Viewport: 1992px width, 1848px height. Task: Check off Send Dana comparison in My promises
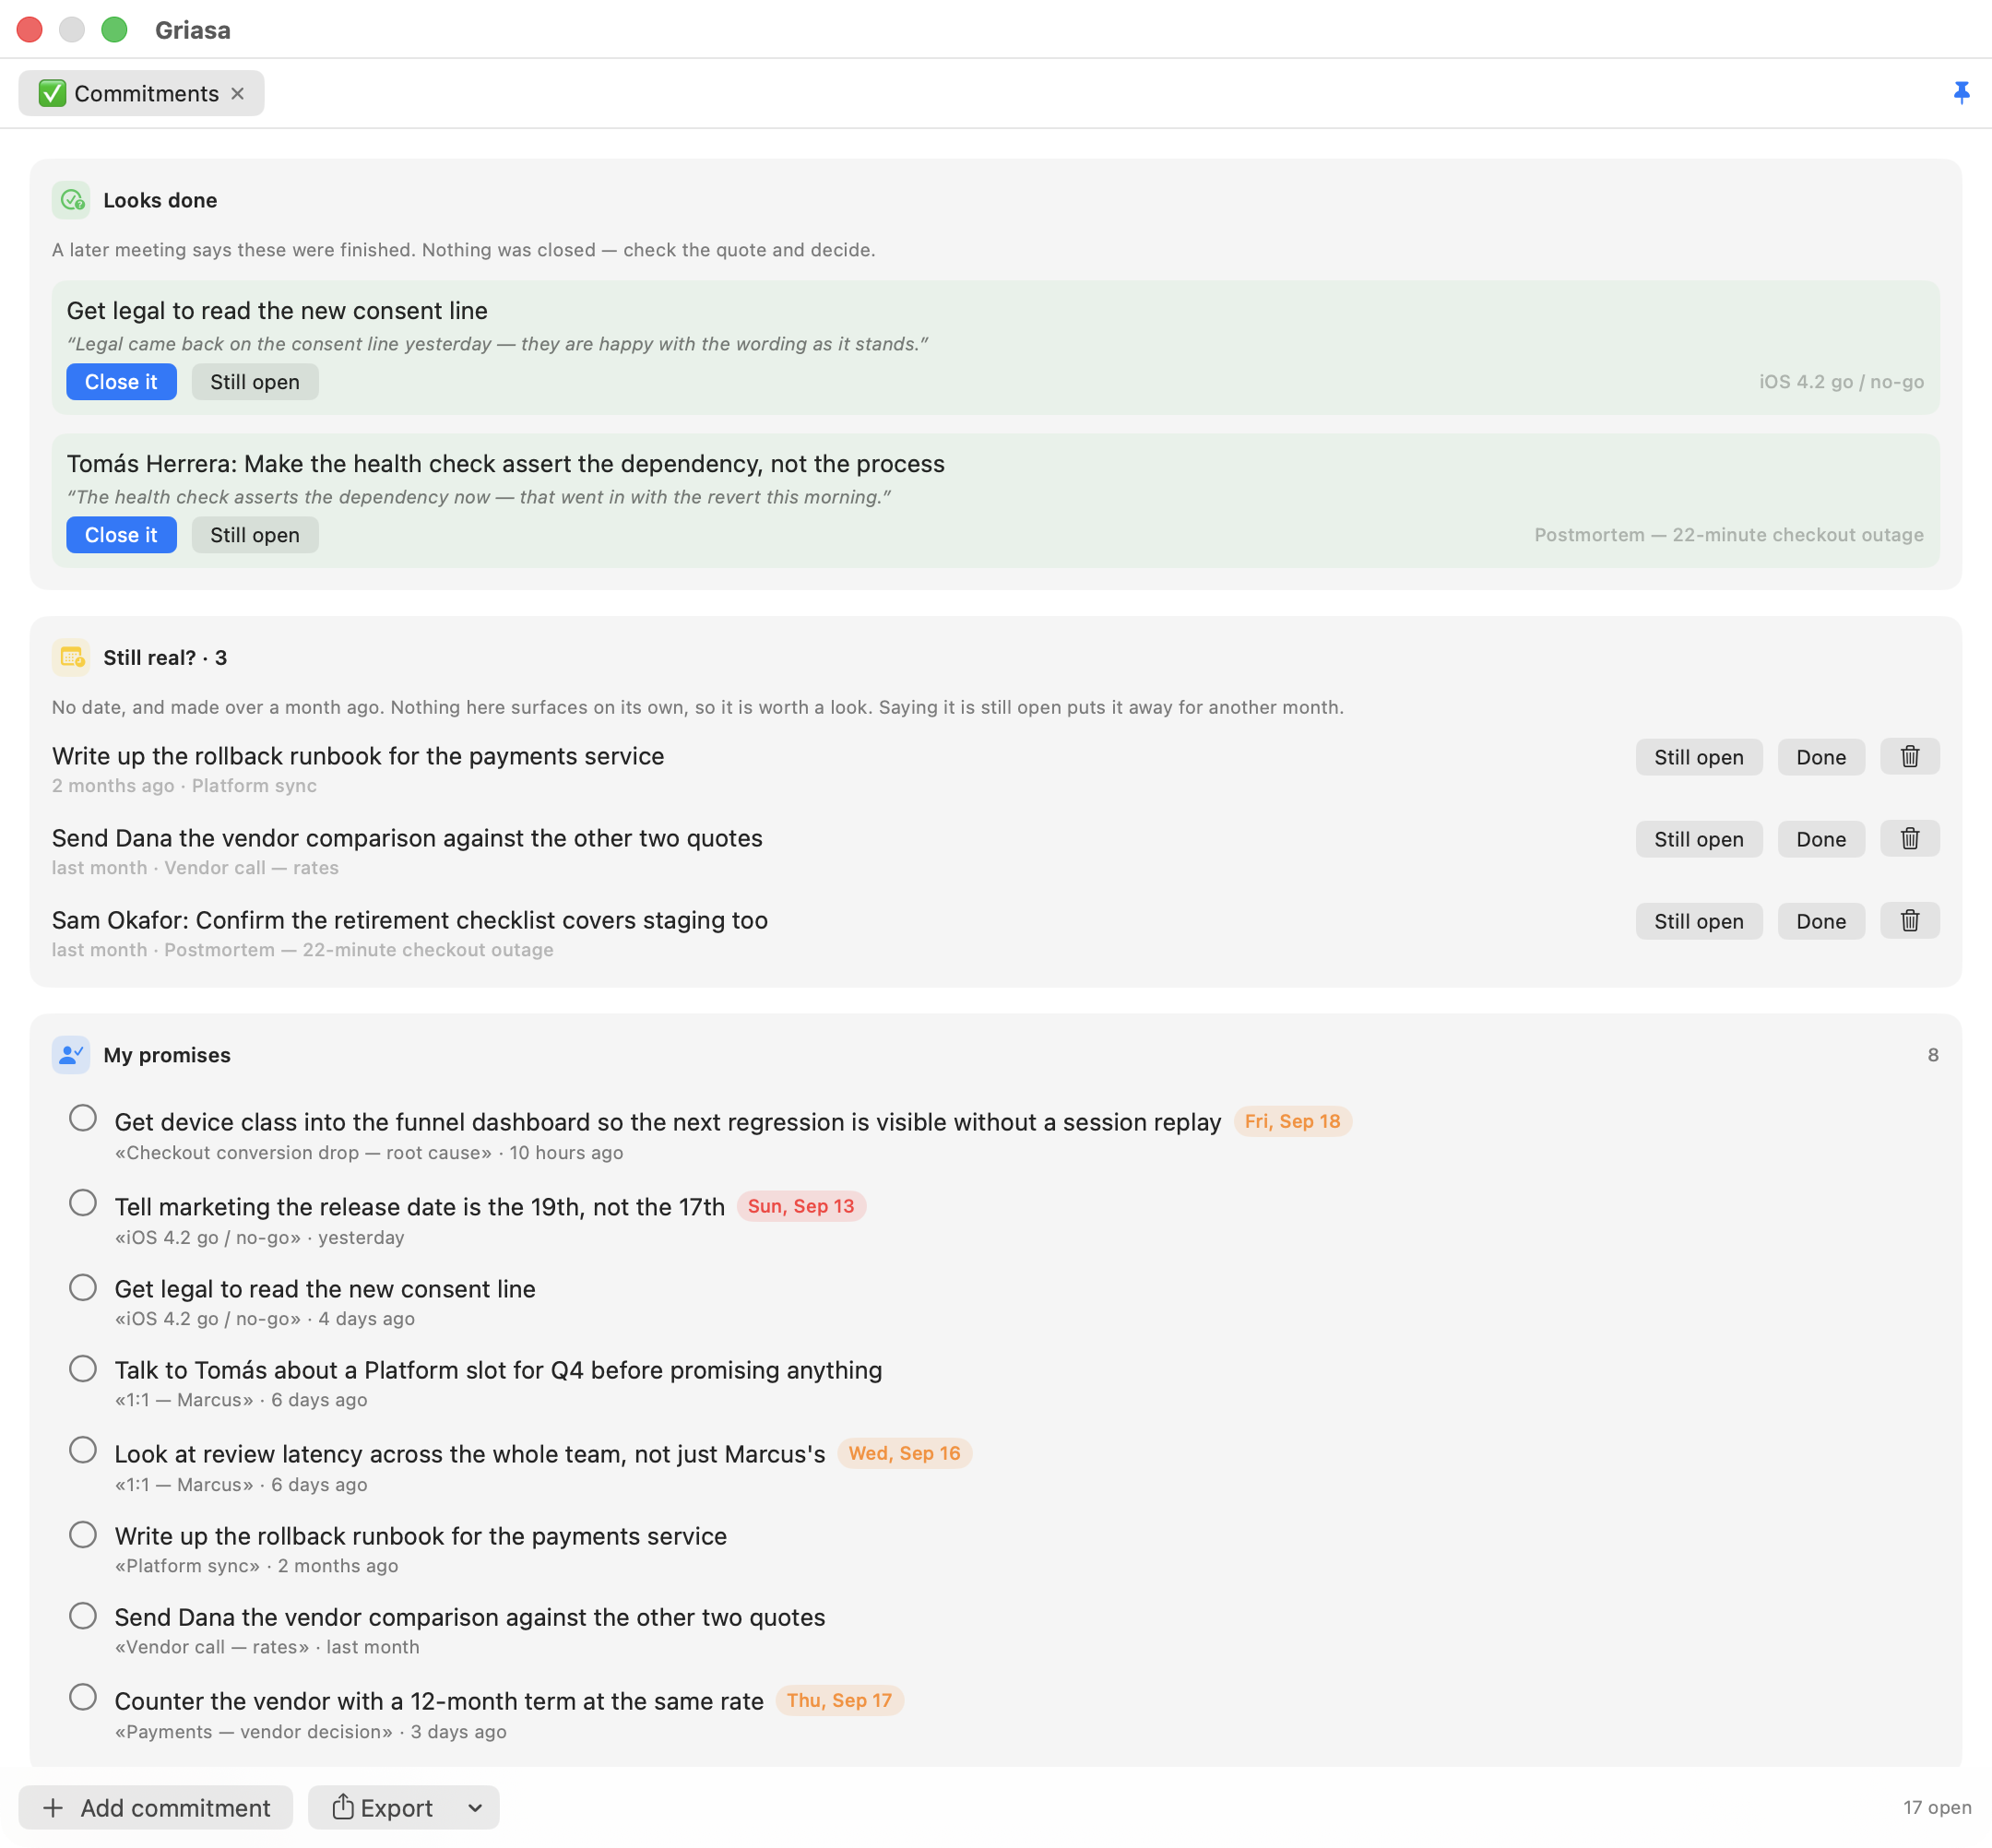(x=83, y=1615)
